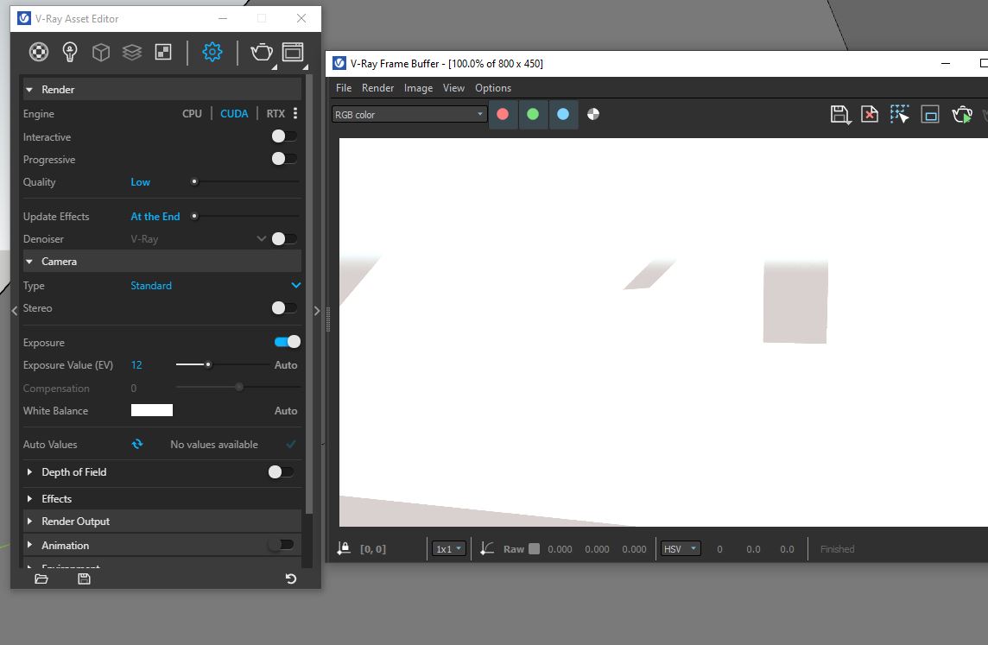Render last teapot icon in Frame Buffer

coord(962,115)
